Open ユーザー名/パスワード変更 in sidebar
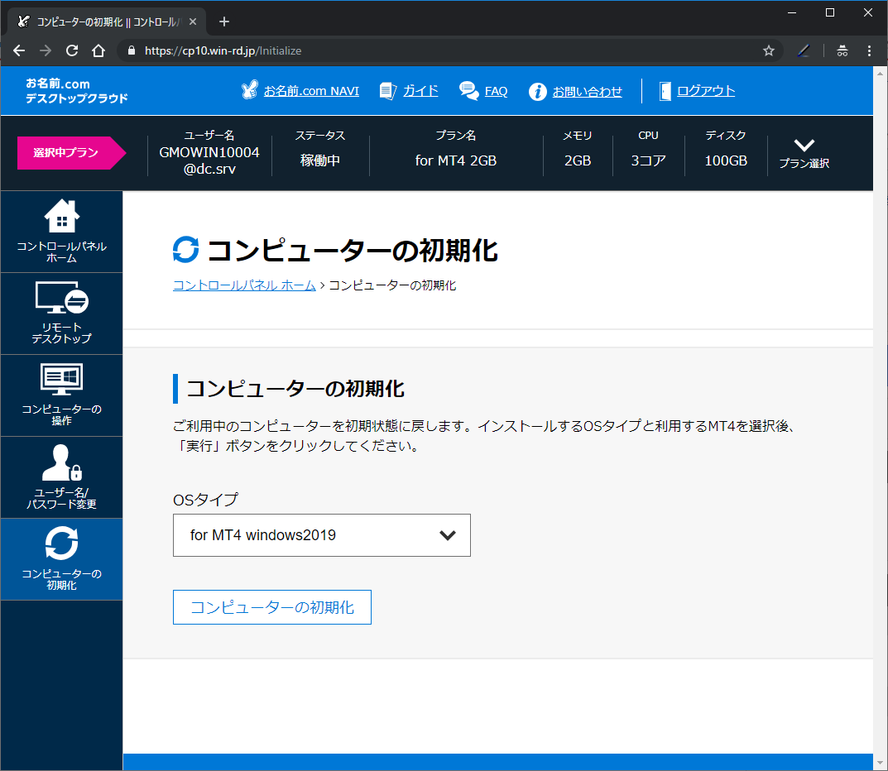Viewport: 888px width, 771px height. pos(62,478)
